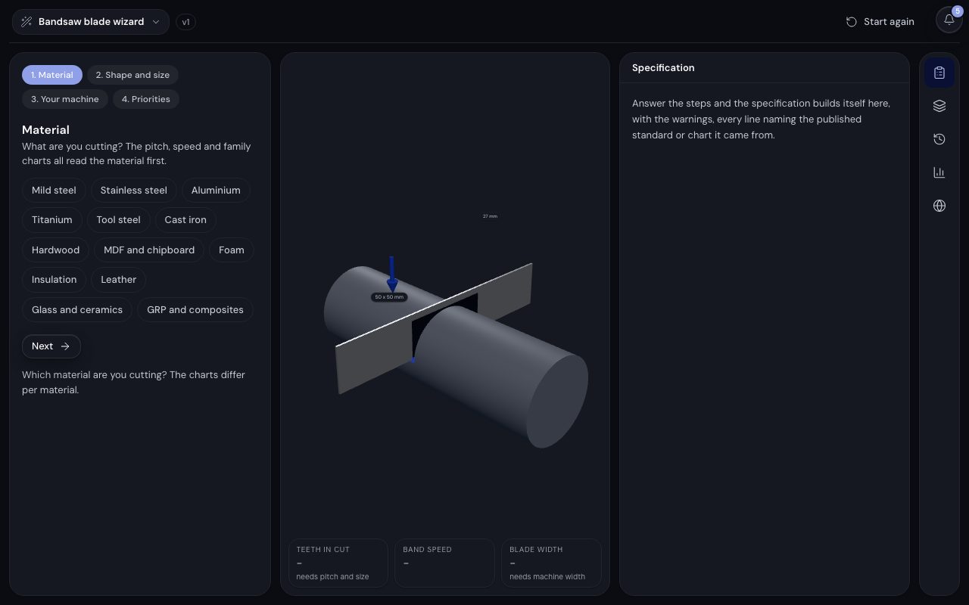Select MDF and chipboard option
The image size is (969, 605).
[x=149, y=250]
